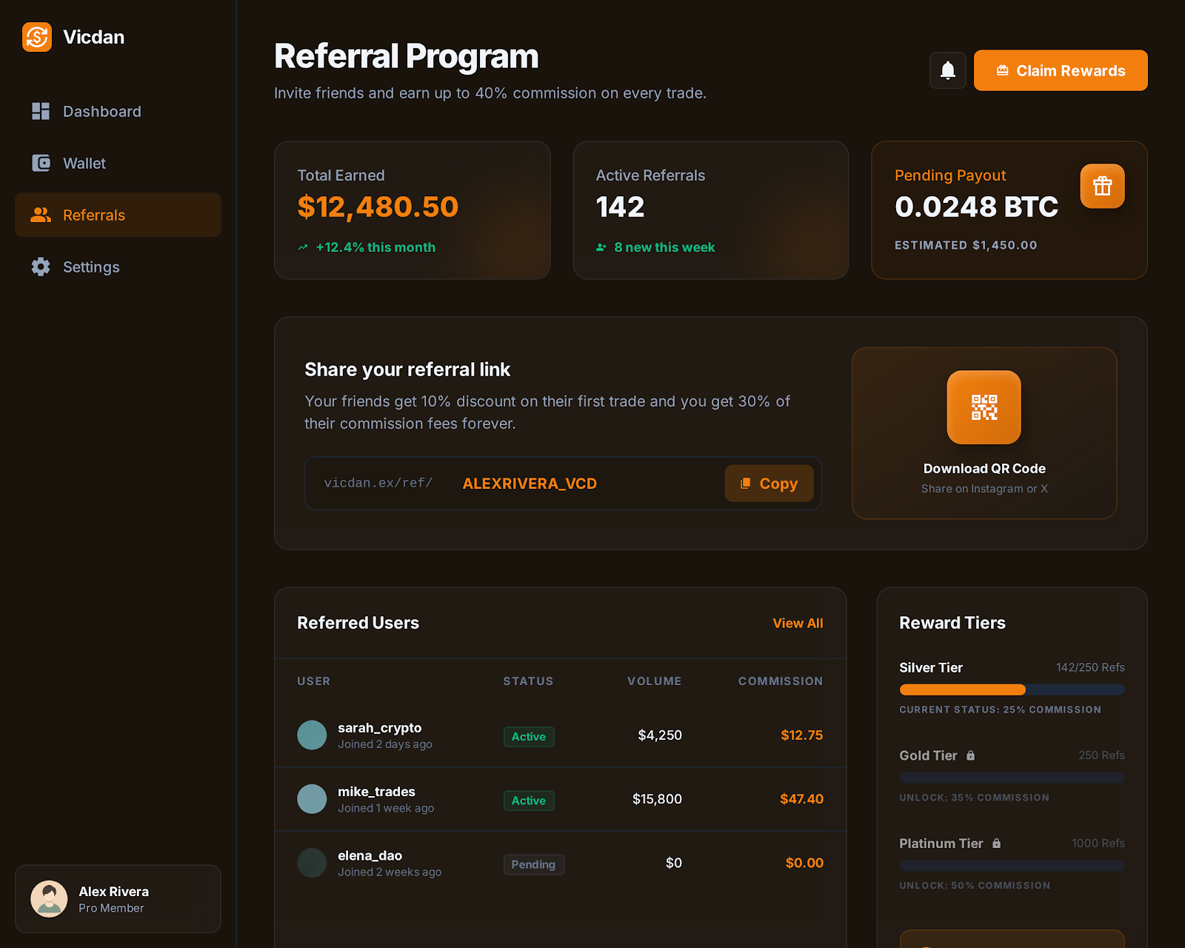Click the Download QR Code label

(984, 469)
